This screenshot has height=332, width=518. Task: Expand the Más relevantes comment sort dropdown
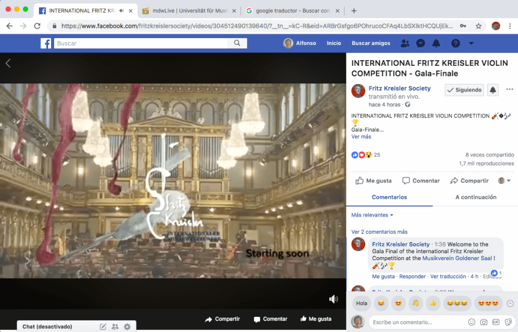[x=372, y=215]
